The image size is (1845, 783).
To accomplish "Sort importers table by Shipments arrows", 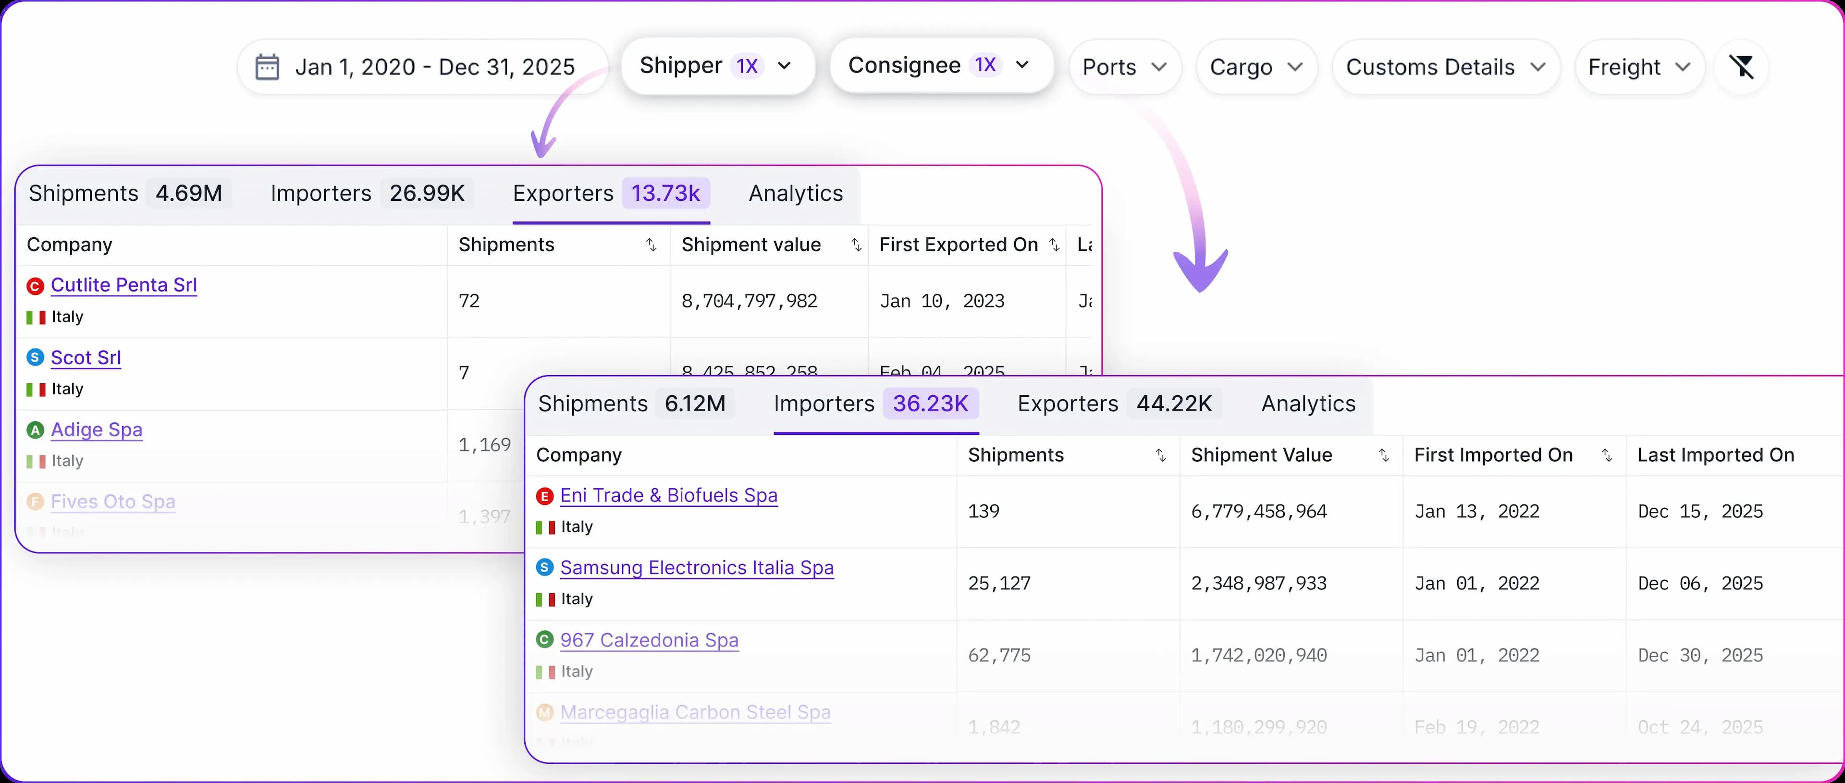I will coord(1160,455).
